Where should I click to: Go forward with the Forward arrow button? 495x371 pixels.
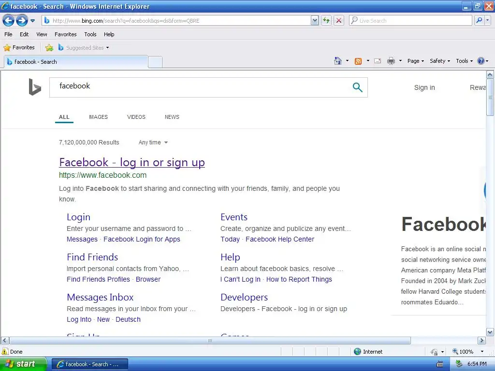coord(22,21)
